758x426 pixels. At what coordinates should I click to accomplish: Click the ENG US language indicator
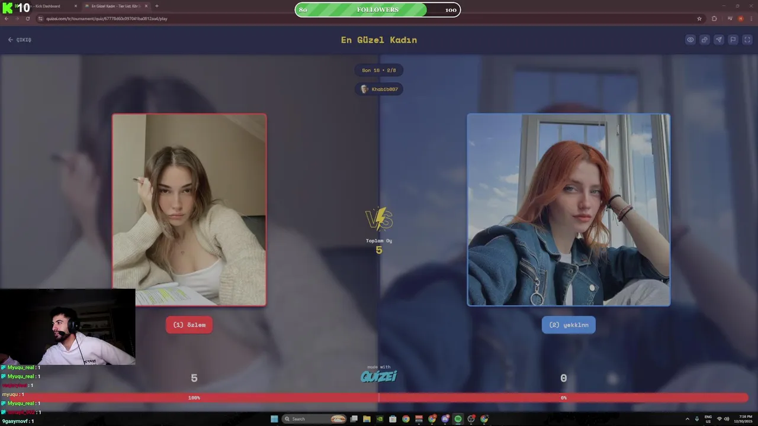[x=708, y=419]
